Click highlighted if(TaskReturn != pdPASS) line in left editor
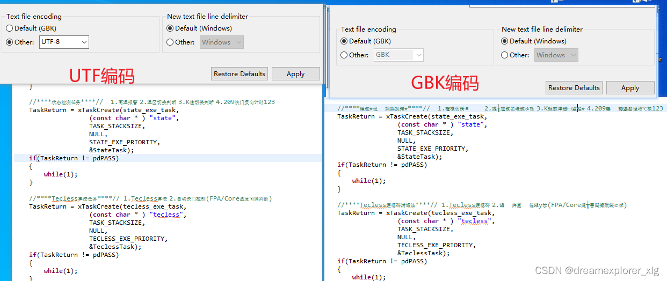This screenshot has height=281, width=667. pyautogui.click(x=74, y=158)
